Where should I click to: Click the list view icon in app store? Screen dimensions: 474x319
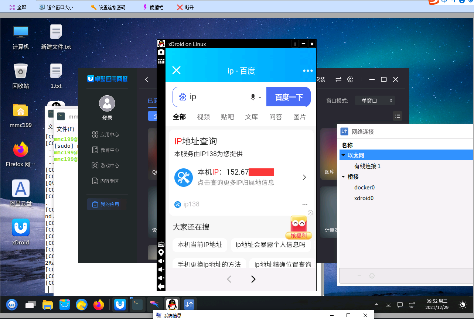(x=398, y=116)
